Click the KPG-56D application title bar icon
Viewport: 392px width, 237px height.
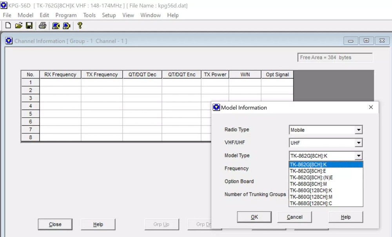coord(4,5)
